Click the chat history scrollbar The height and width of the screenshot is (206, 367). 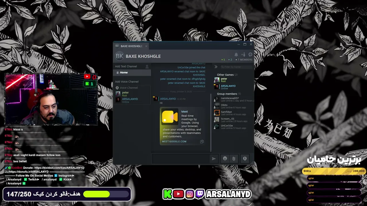pyautogui.click(x=211, y=122)
